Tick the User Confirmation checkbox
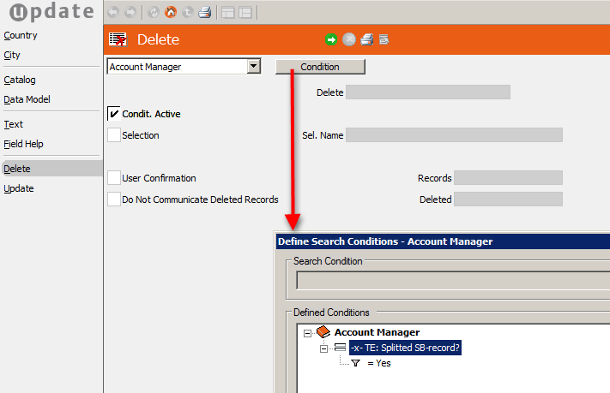Image resolution: width=610 pixels, height=393 pixels. tap(114, 178)
